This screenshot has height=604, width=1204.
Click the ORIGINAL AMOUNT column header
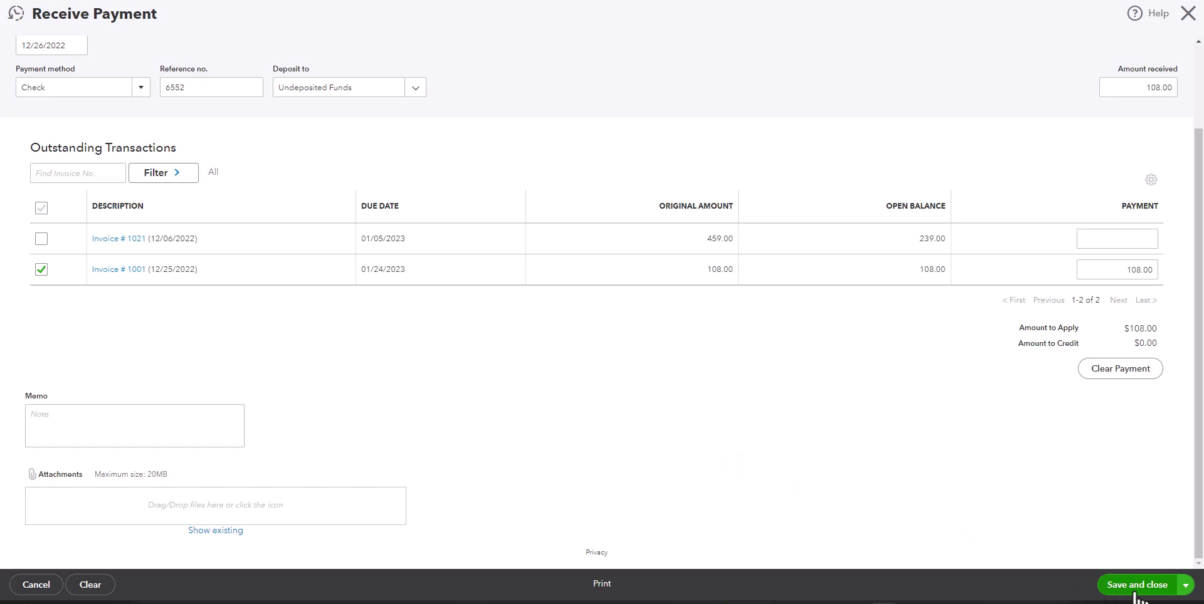695,206
